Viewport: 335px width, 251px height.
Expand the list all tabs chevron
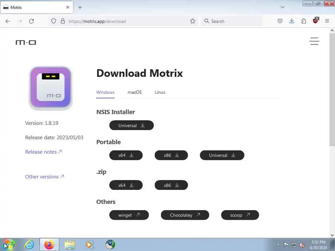282,7
